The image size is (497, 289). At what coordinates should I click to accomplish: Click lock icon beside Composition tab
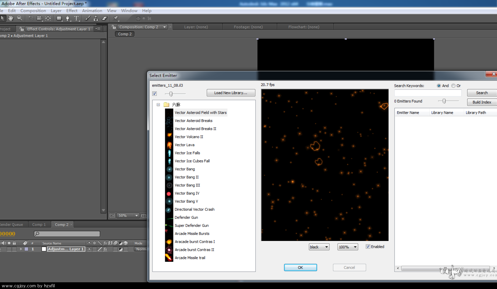click(x=114, y=27)
